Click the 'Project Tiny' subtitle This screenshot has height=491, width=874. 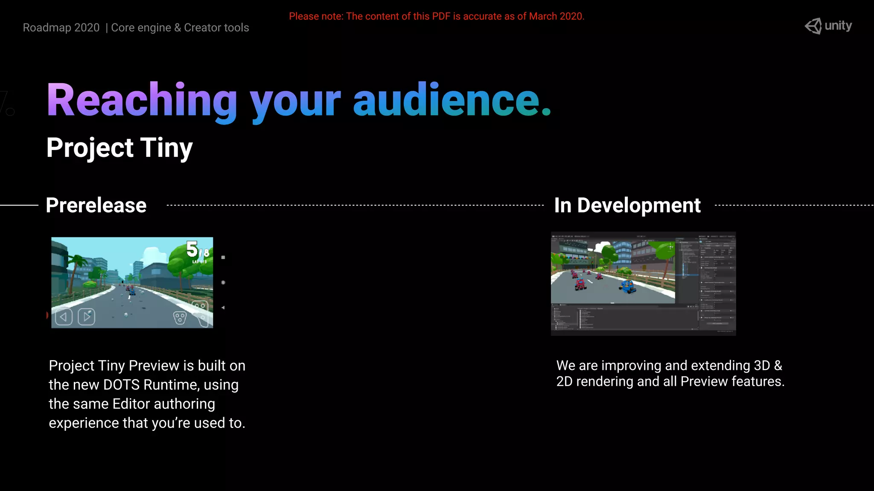pyautogui.click(x=119, y=148)
